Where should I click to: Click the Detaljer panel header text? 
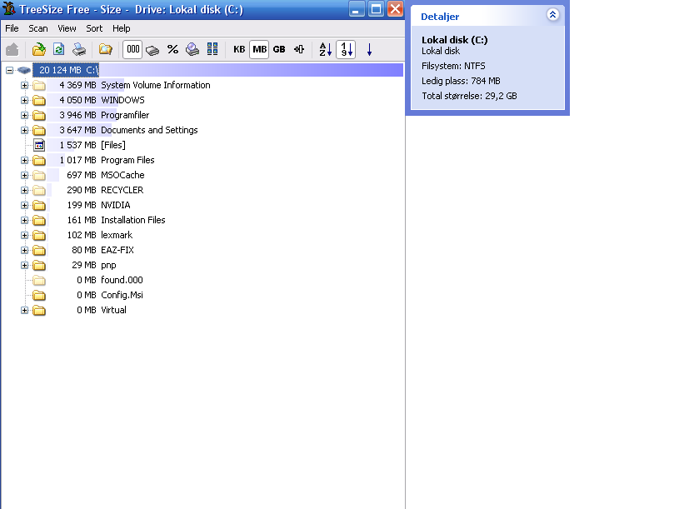click(x=440, y=17)
